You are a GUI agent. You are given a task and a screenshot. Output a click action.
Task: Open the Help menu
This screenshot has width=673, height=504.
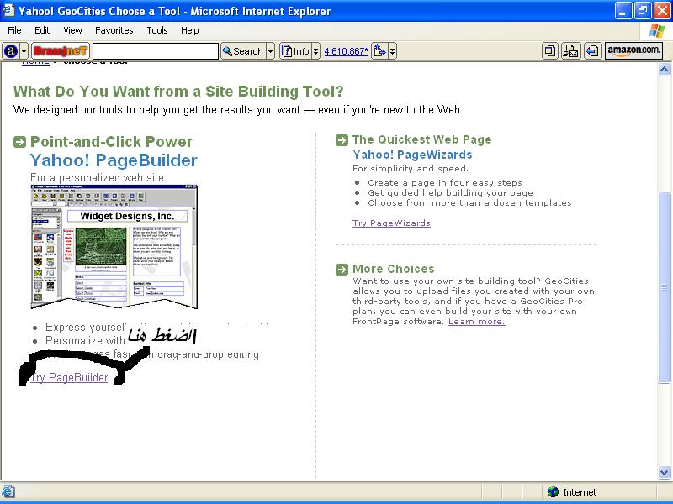190,30
